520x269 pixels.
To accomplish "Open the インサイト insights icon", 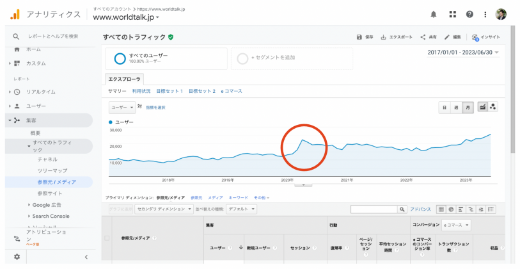I will tap(475, 37).
